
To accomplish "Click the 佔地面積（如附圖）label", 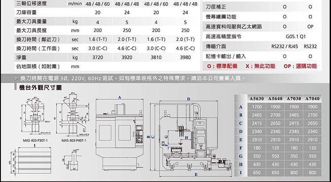I will 38,66.
